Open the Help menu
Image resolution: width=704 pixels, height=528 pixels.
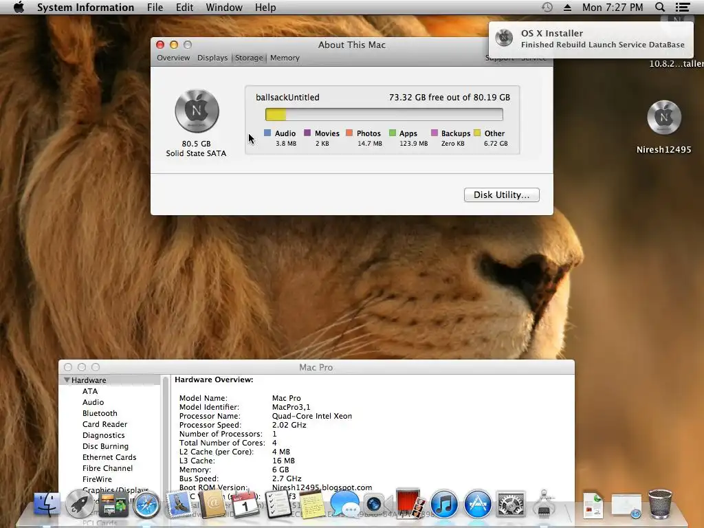click(265, 7)
